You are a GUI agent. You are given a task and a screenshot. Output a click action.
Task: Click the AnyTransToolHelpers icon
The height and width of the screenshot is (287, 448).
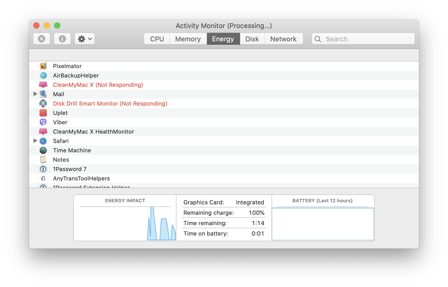click(43, 178)
